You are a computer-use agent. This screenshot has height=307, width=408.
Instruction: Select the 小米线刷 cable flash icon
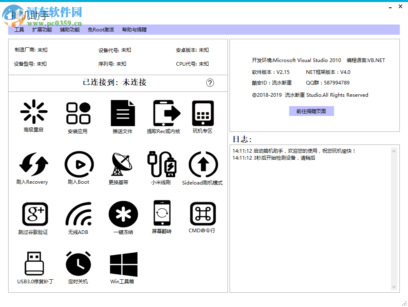click(162, 164)
